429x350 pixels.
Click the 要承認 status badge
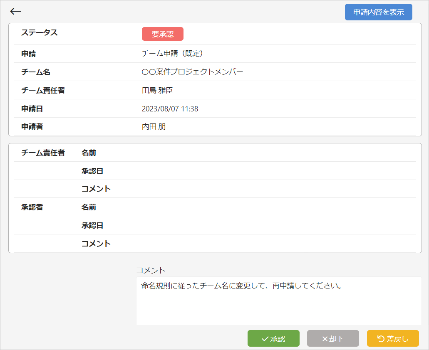(x=163, y=34)
